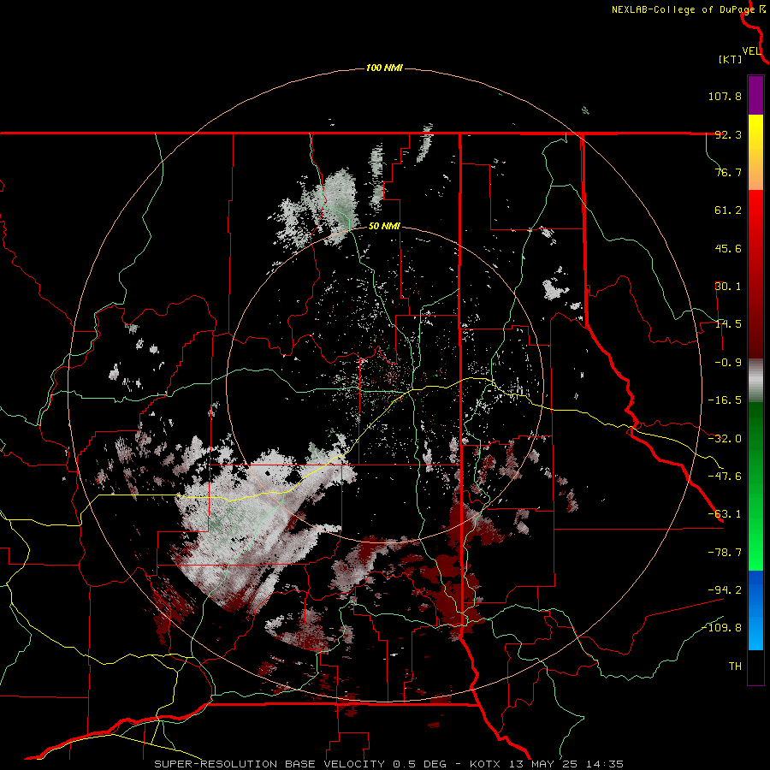
Task: Click the -0.9 legend value
Action: [x=728, y=363]
